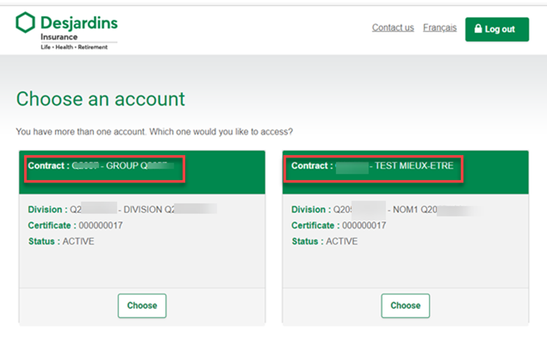This screenshot has width=547, height=349.
Task: Click the NOM1 division line in the right card
Action: tap(380, 209)
